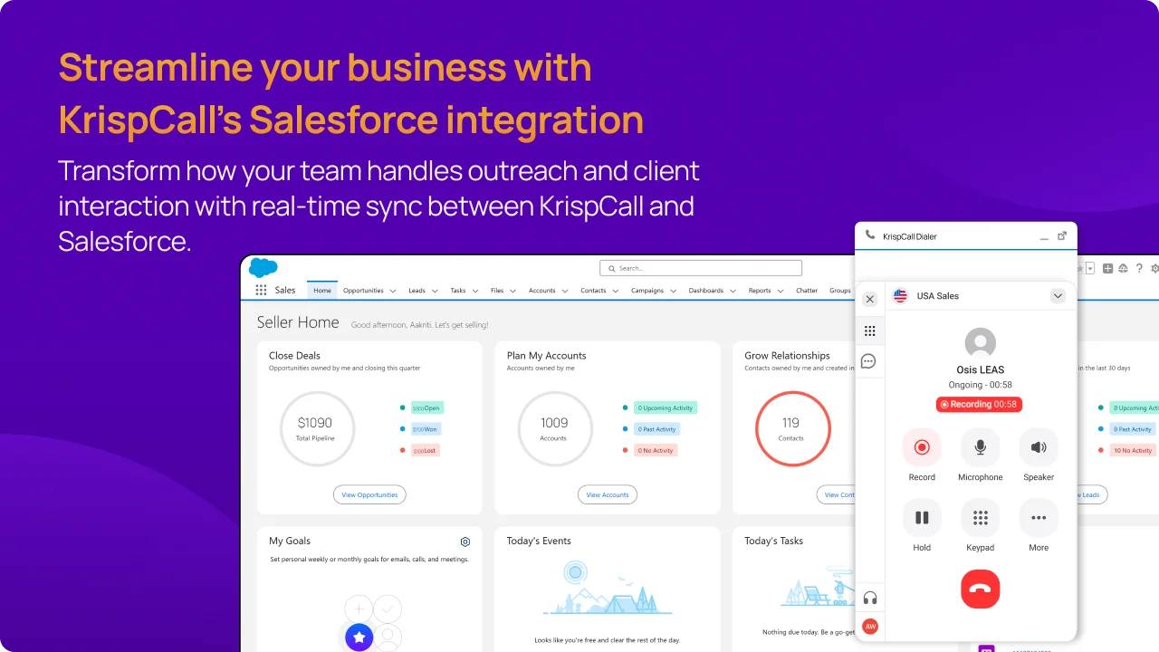Viewport: 1159px width, 652px height.
Task: Click the Lost opportunities legend tag
Action: (426, 450)
